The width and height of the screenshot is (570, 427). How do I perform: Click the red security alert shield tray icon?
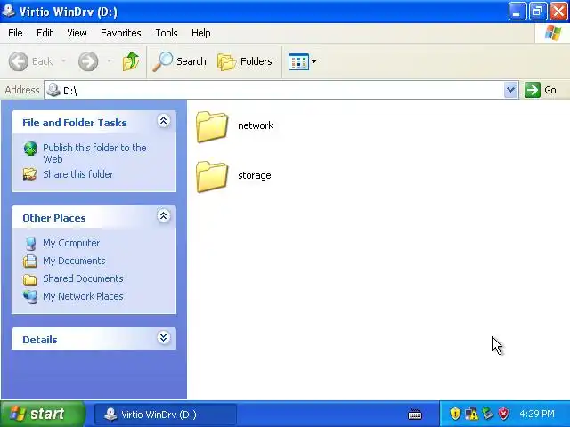503,414
